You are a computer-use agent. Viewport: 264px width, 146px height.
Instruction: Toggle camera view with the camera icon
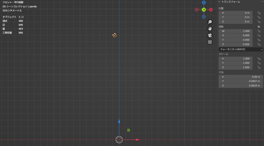(210, 35)
